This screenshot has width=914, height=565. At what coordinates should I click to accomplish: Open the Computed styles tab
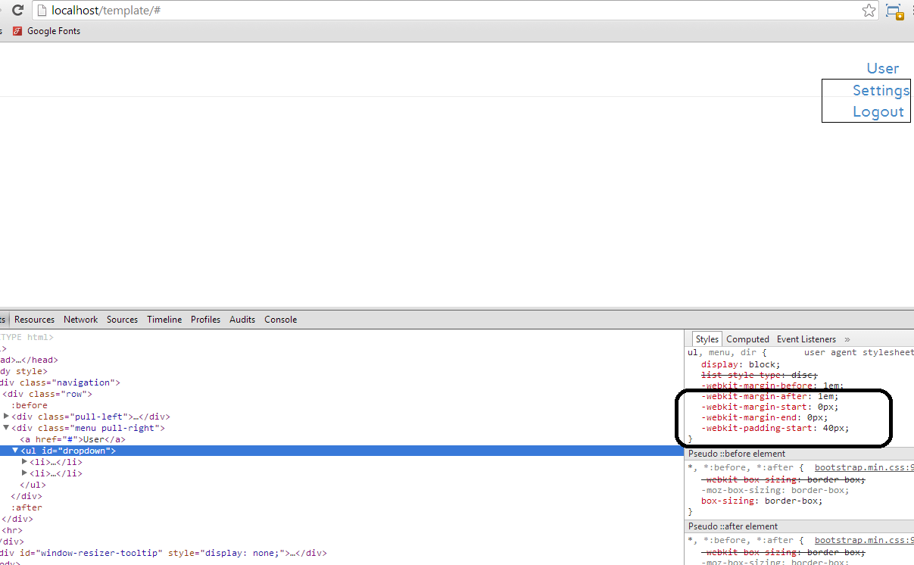tap(747, 339)
